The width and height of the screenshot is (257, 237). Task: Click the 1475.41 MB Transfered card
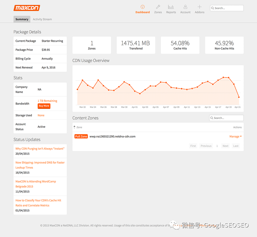(x=136, y=45)
